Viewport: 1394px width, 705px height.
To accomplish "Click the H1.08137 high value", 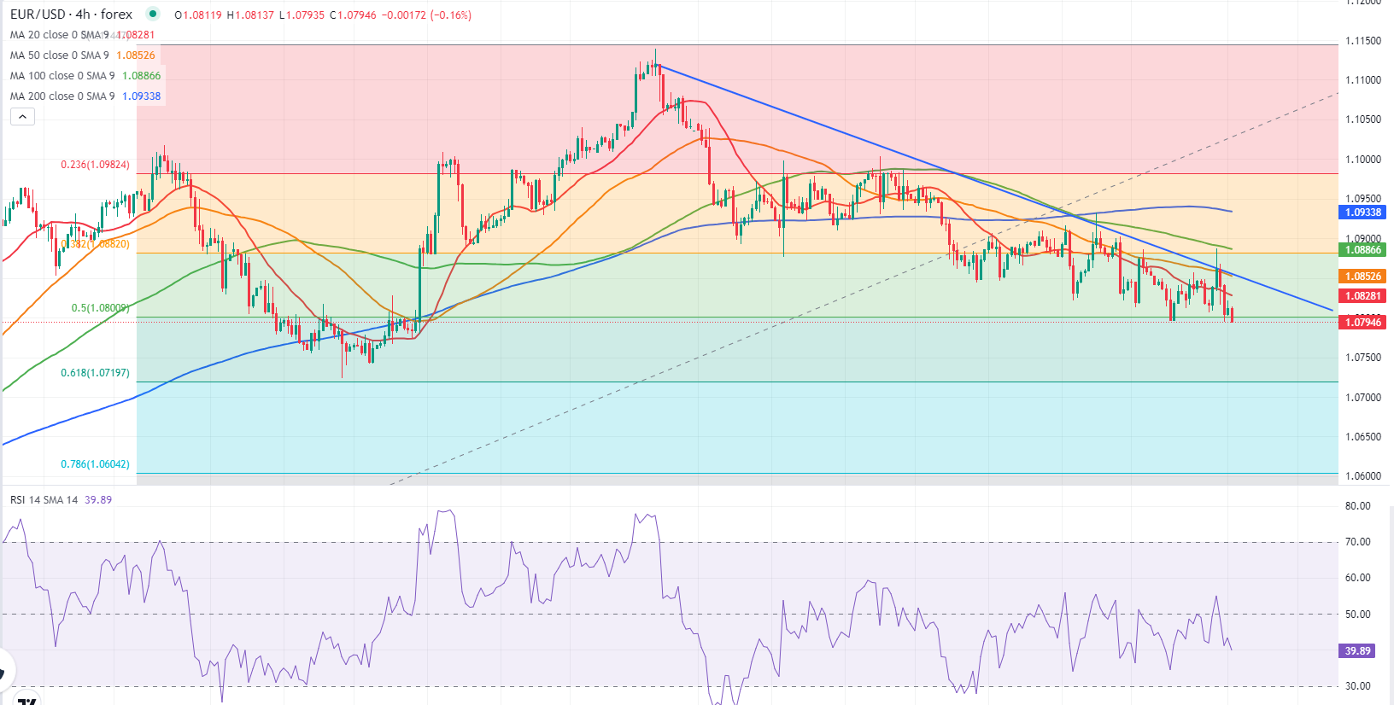I will pyautogui.click(x=250, y=15).
